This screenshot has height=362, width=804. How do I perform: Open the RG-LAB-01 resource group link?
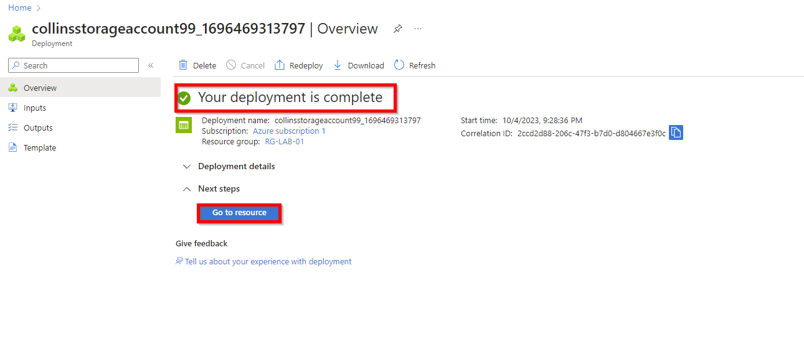(285, 142)
